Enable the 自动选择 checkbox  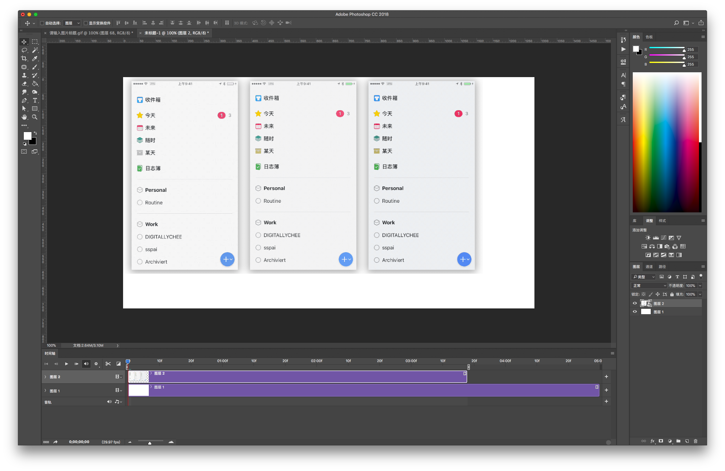42,23
